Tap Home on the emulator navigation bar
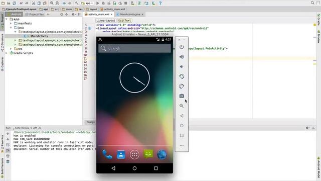This screenshot has width=321, height=181. click(x=134, y=168)
